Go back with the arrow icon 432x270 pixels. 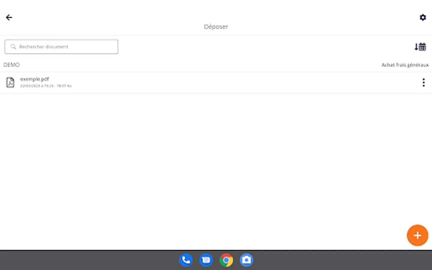[x=9, y=17]
